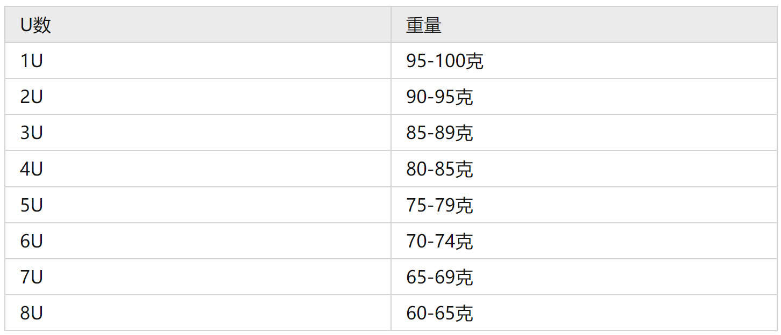Click the 90-95克 weight cell

click(x=583, y=97)
